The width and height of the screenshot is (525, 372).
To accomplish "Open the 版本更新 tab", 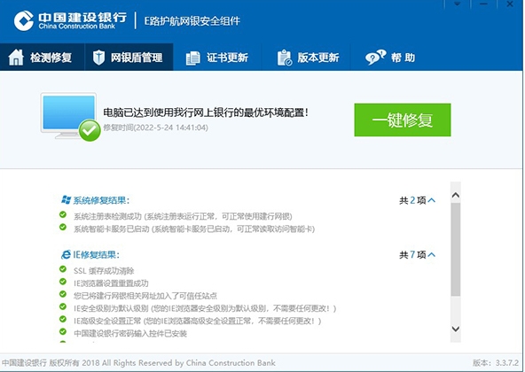I will point(308,58).
